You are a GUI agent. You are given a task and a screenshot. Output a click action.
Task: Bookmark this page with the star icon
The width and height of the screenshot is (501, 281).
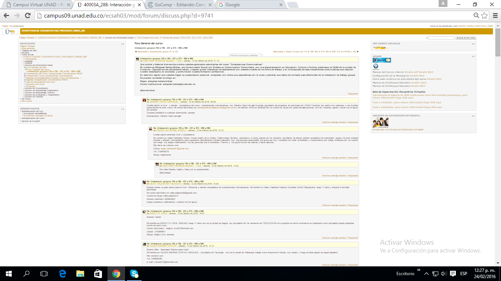pyautogui.click(x=484, y=16)
